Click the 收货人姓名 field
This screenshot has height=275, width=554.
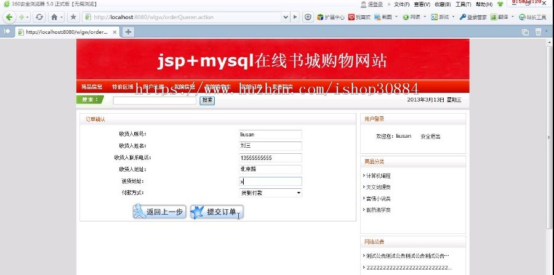coord(270,146)
